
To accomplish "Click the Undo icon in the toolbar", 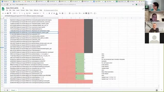I will coord(3,13).
